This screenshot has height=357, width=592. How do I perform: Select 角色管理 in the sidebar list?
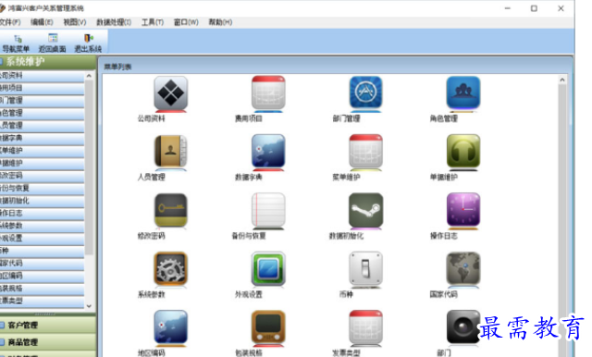(42, 113)
